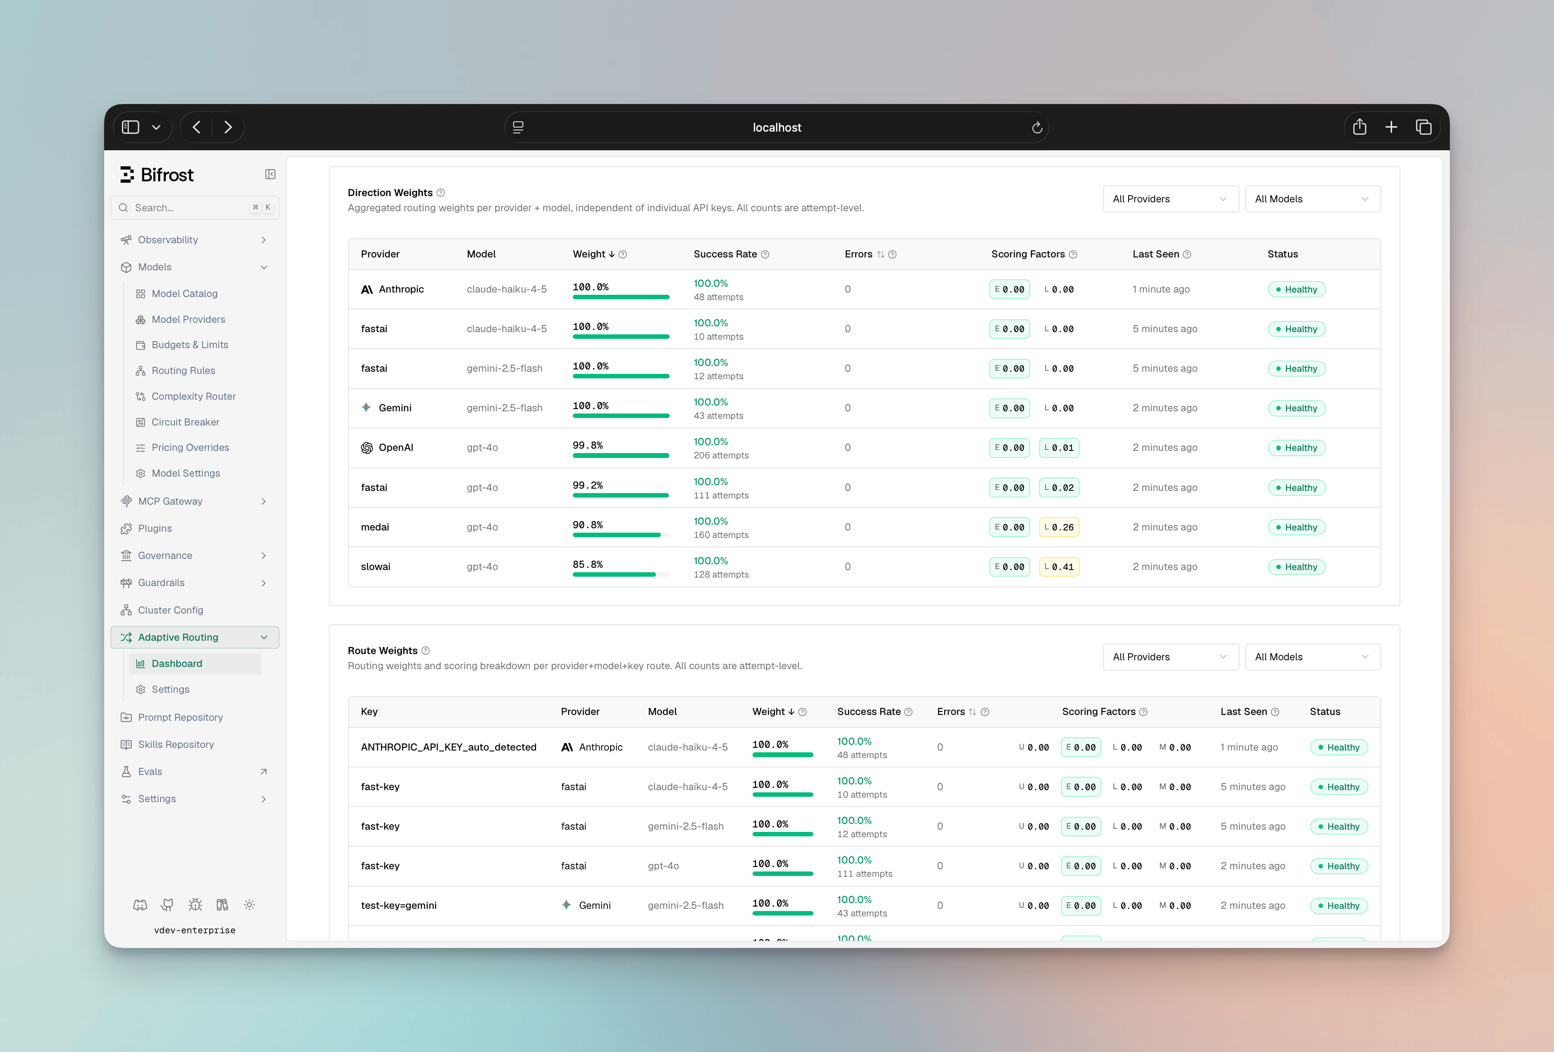This screenshot has width=1554, height=1052.
Task: Click the browser share icon
Action: [x=1360, y=127]
